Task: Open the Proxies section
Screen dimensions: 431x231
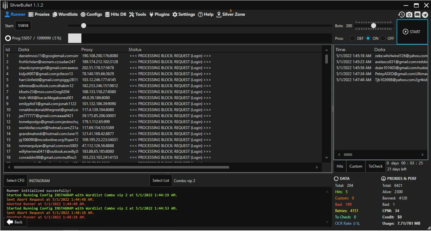Action: click(39, 14)
